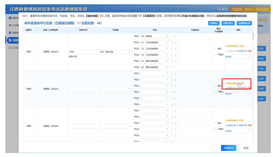273x157 pixels.
Task: Move 志愿1 专业4 down with its arrow
Action: 175,55
